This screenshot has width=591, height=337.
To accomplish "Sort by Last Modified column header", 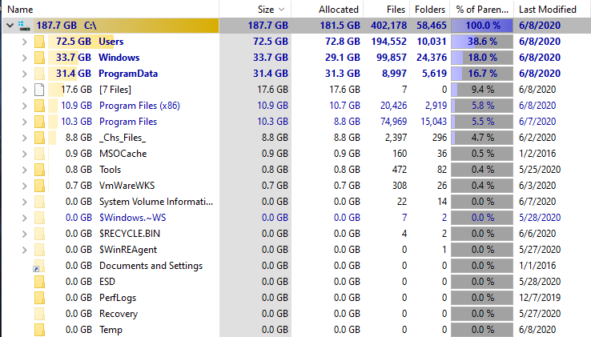I will tap(553, 10).
